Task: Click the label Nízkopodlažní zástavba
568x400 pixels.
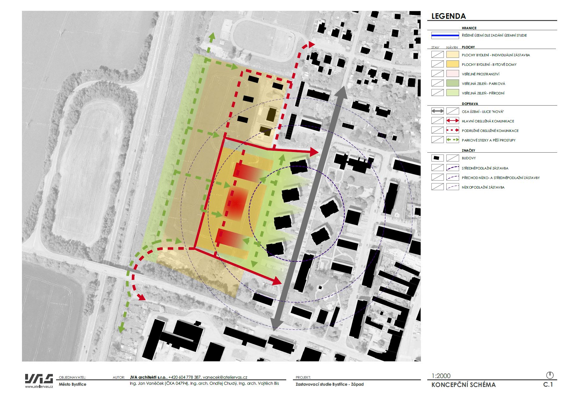Action: click(483, 187)
